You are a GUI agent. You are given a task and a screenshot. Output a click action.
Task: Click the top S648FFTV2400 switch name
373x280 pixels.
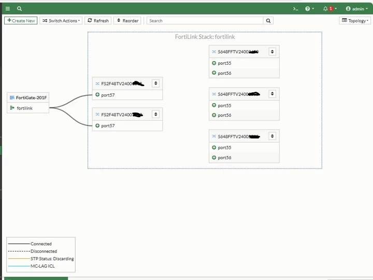(238, 52)
